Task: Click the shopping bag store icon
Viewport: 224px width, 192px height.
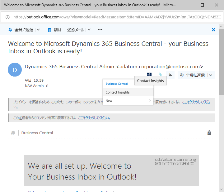Action: coord(209,133)
